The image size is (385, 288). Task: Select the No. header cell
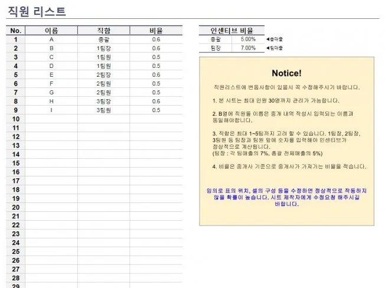click(x=16, y=31)
